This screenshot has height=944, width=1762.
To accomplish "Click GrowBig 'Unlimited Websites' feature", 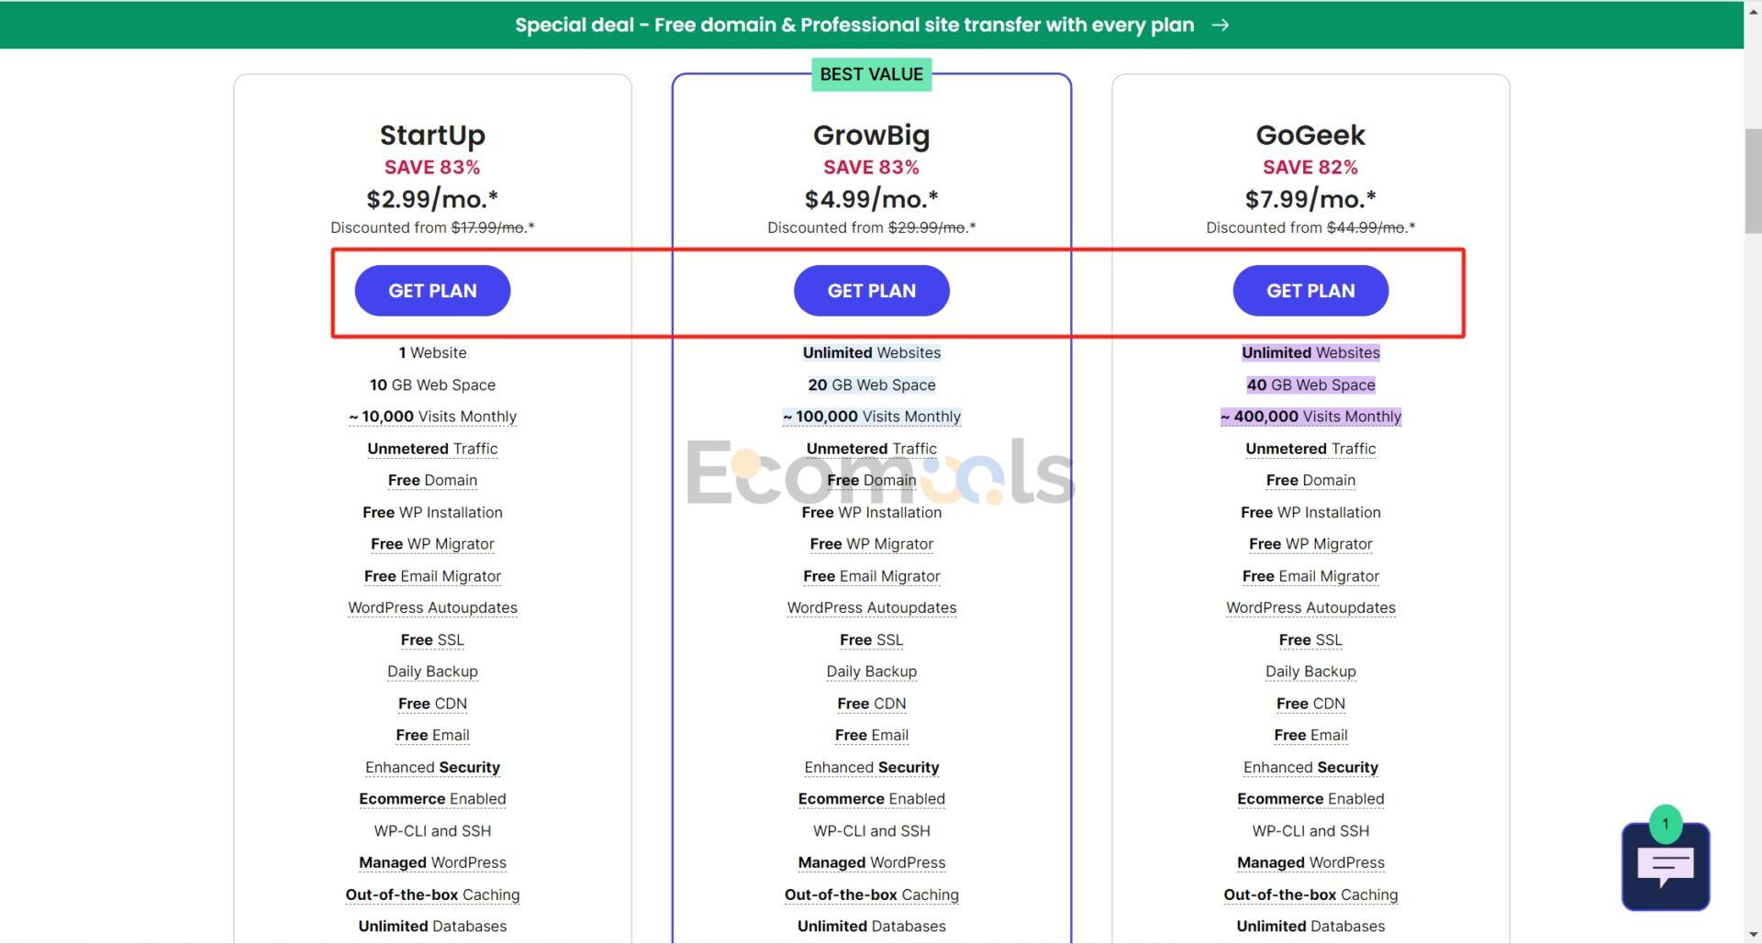I will [871, 352].
